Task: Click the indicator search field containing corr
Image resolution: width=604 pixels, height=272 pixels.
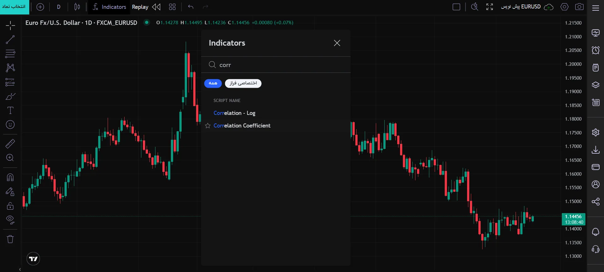Action: tap(276, 65)
